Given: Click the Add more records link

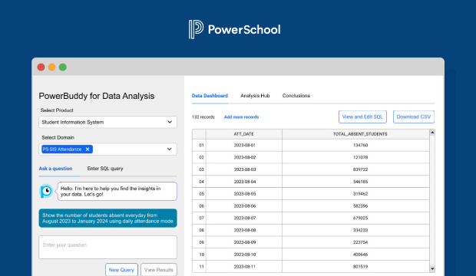Looking at the screenshot, I should click(x=241, y=117).
